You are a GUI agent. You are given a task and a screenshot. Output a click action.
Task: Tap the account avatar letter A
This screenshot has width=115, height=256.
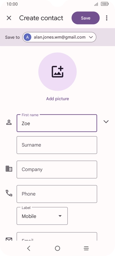click(28, 37)
